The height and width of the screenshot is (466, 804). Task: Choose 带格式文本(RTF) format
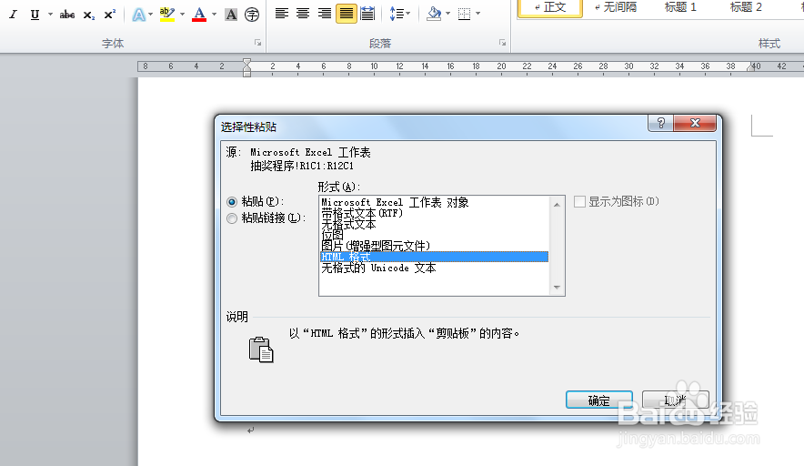[x=435, y=213]
